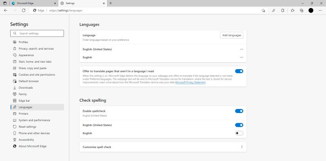Turn on the English spellcheck switch
The height and width of the screenshot is (161, 326).
pyautogui.click(x=239, y=133)
